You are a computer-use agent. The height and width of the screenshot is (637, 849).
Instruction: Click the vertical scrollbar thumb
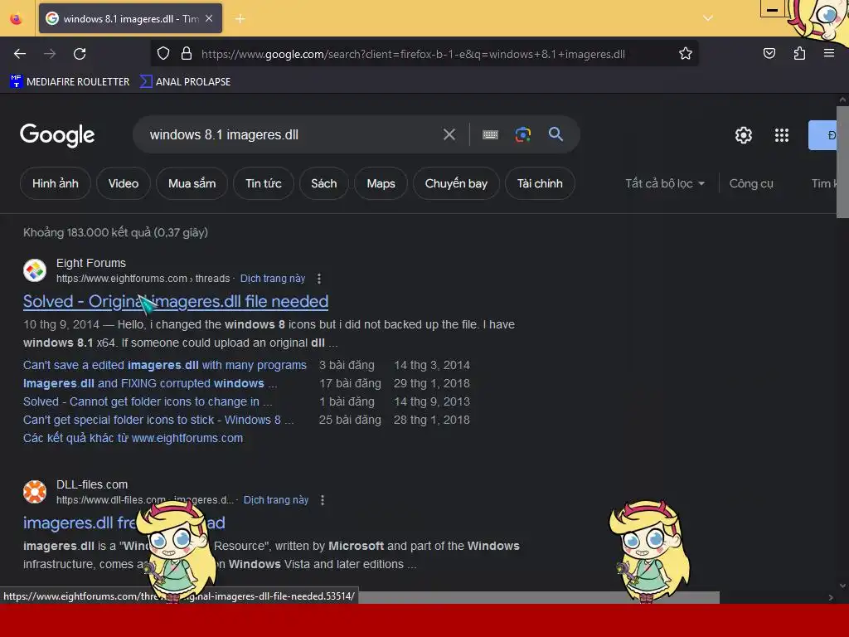tap(842, 163)
